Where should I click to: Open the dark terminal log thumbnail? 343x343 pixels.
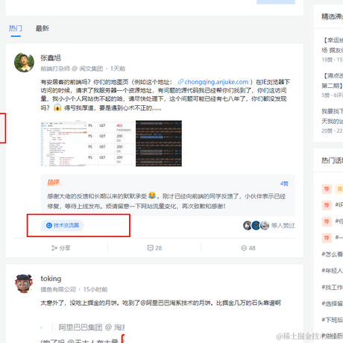pos(159,143)
